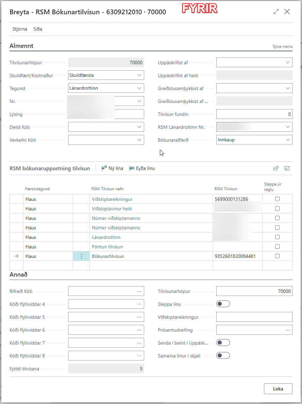Maximize dialog with the expand arrows icon
The height and width of the screenshot is (404, 302).
276,12
